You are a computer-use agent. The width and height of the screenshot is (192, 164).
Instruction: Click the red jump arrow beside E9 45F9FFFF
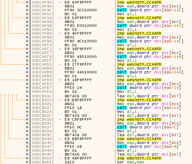click(60, 33)
